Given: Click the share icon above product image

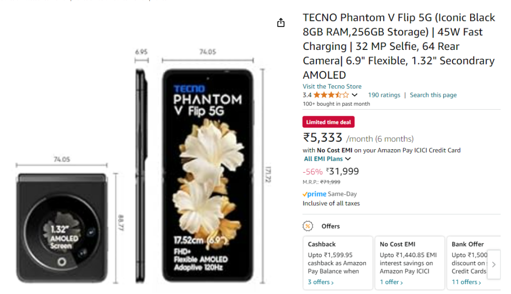Looking at the screenshot, I should [281, 22].
